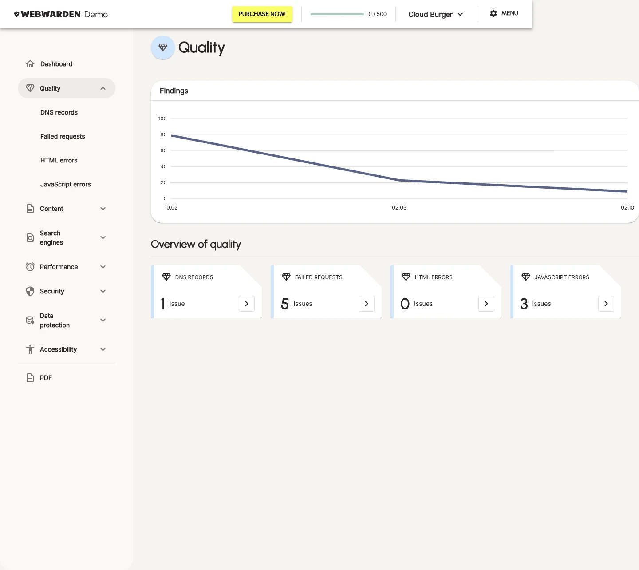Click the Content document icon in sidebar
This screenshot has width=639, height=570.
point(30,209)
